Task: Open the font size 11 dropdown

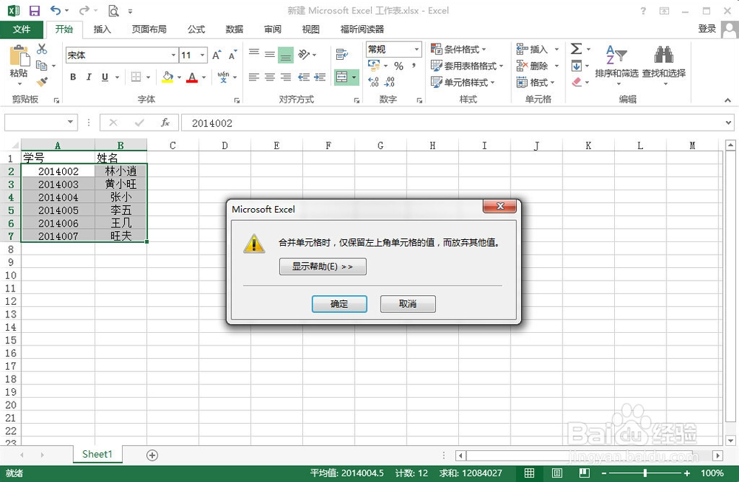Action: pos(202,55)
